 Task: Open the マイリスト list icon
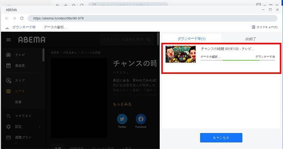[8, 116]
